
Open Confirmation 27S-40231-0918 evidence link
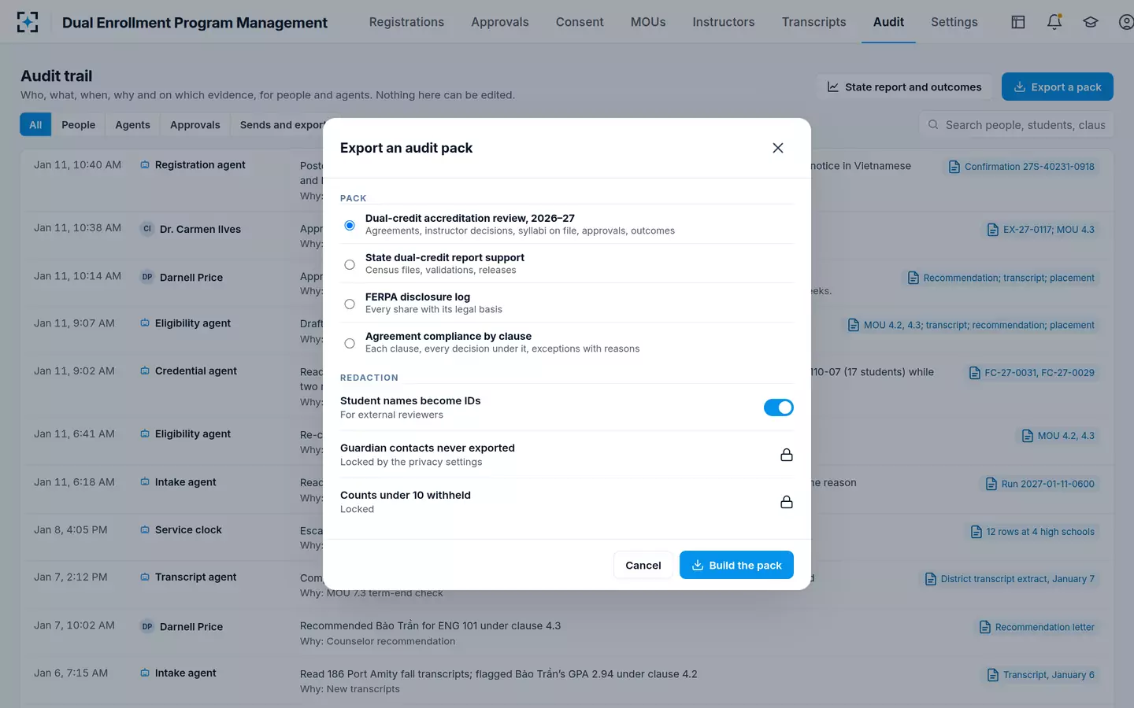1021,167
